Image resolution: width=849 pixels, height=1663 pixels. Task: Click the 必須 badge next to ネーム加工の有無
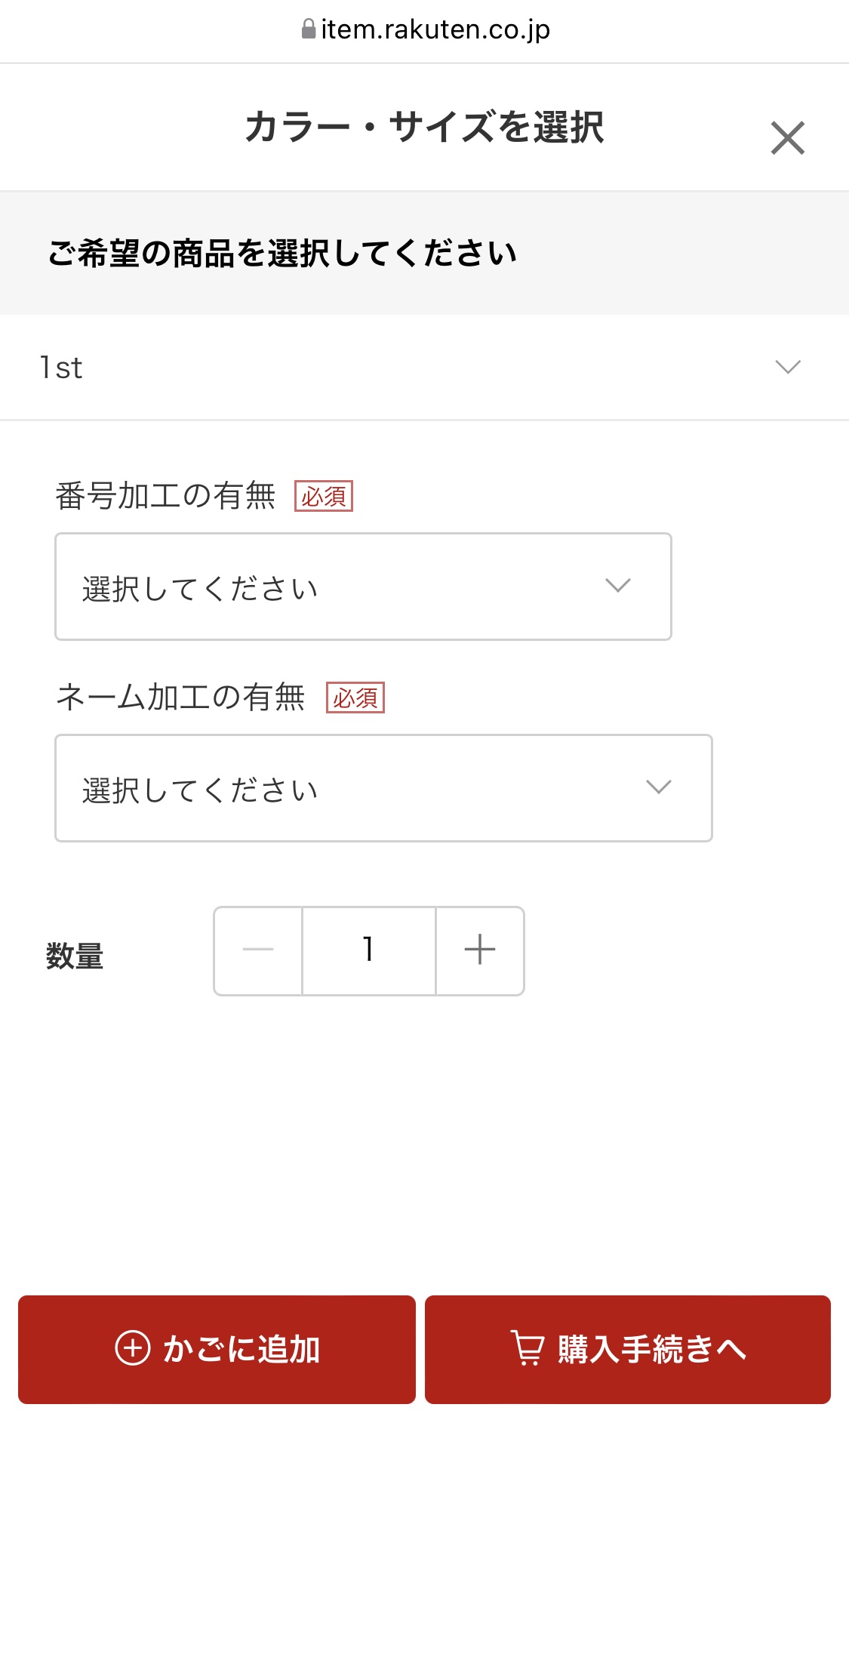355,698
